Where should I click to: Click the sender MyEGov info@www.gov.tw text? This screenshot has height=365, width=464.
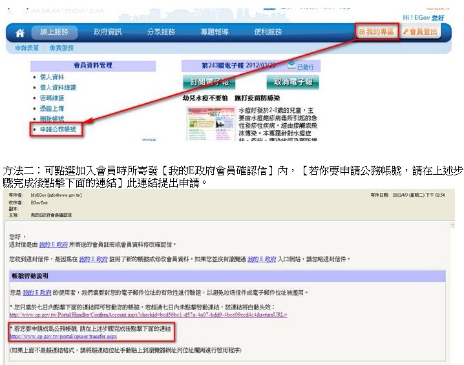(x=56, y=195)
